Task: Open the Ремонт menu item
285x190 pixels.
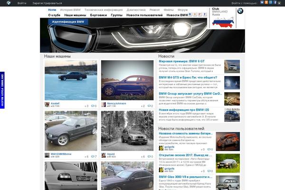Action: (154, 10)
